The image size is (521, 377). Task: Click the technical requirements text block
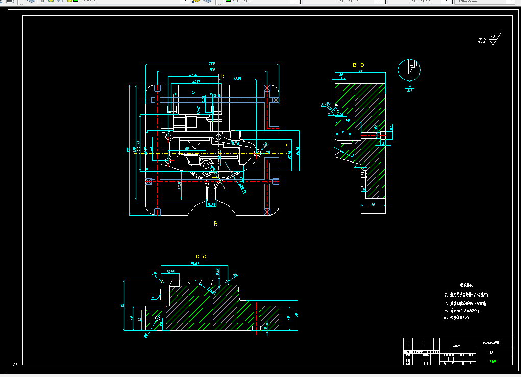click(x=466, y=302)
